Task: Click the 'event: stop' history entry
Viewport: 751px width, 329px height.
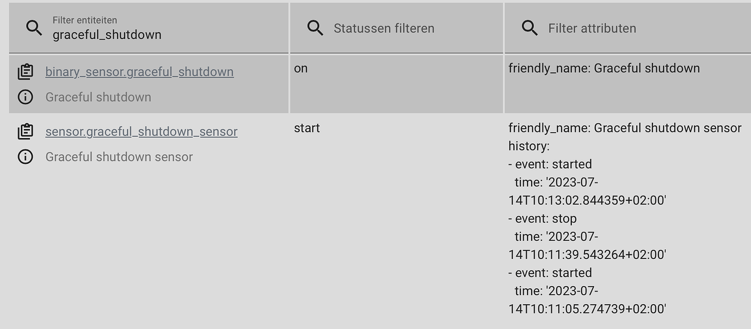Action: point(542,218)
